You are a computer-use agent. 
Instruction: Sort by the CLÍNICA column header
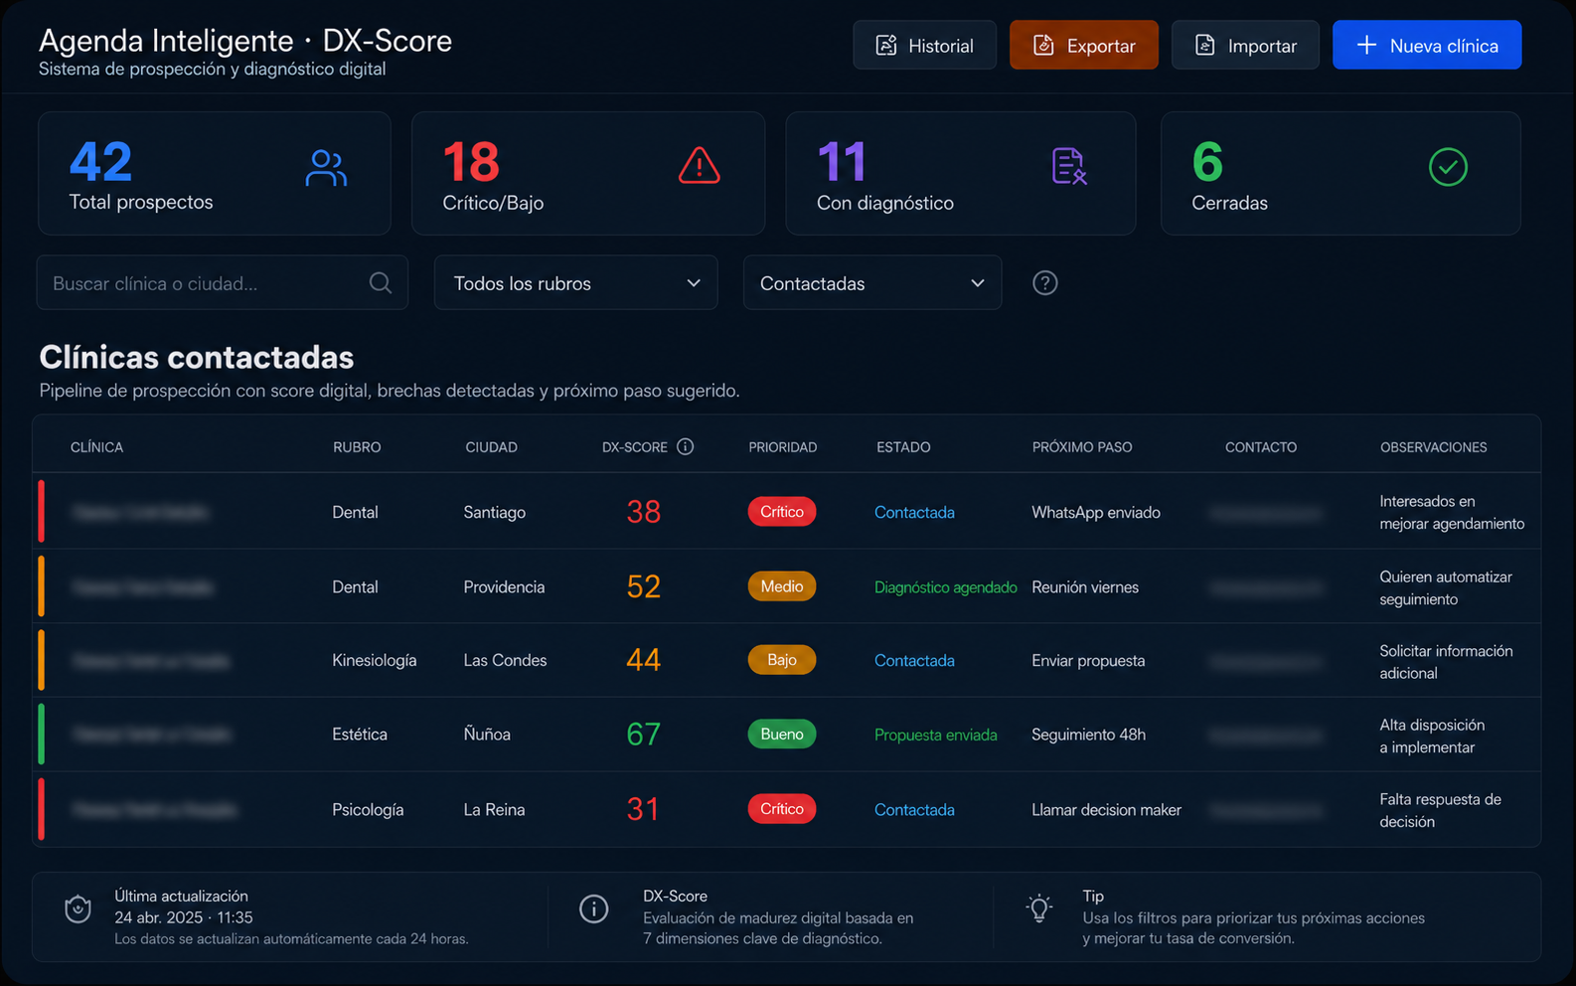pyautogui.click(x=96, y=447)
